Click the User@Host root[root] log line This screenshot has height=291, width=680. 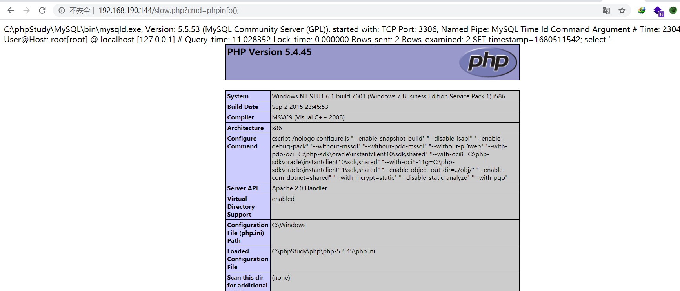pos(307,40)
